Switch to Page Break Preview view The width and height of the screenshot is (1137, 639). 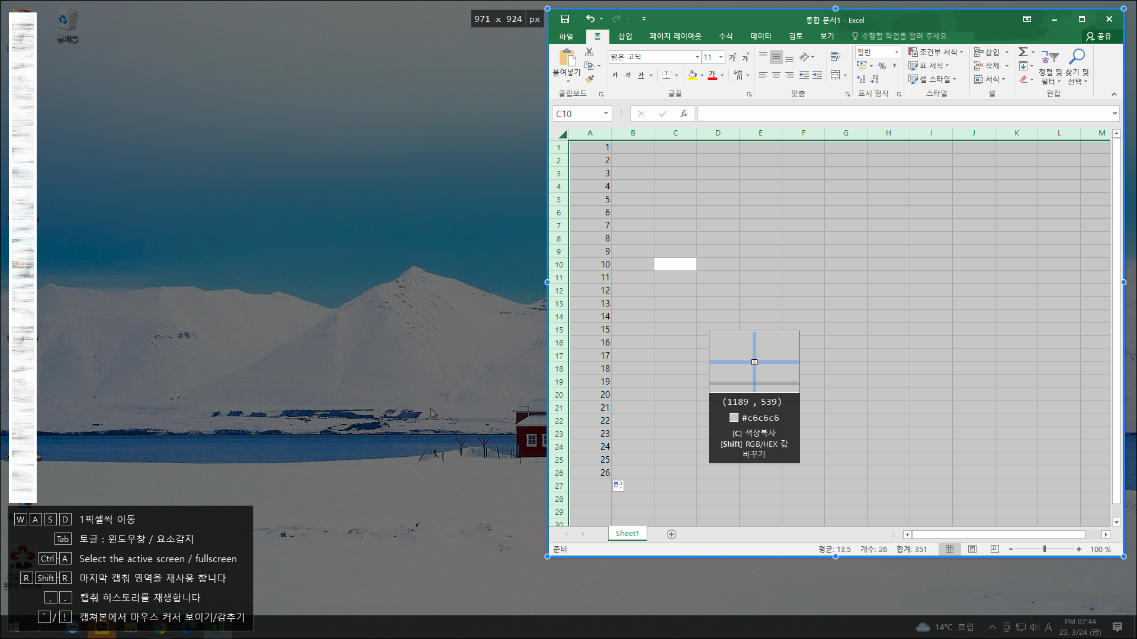click(x=994, y=549)
